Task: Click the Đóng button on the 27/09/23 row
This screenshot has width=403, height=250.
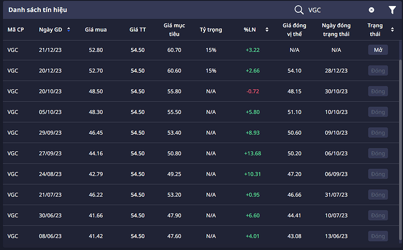Action: pyautogui.click(x=378, y=153)
